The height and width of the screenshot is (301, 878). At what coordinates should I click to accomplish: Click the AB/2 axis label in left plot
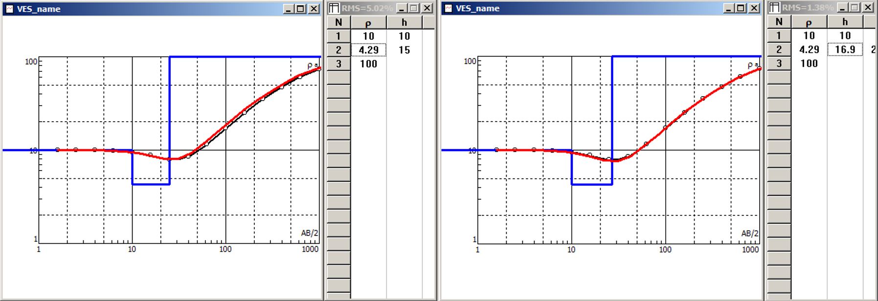point(310,233)
